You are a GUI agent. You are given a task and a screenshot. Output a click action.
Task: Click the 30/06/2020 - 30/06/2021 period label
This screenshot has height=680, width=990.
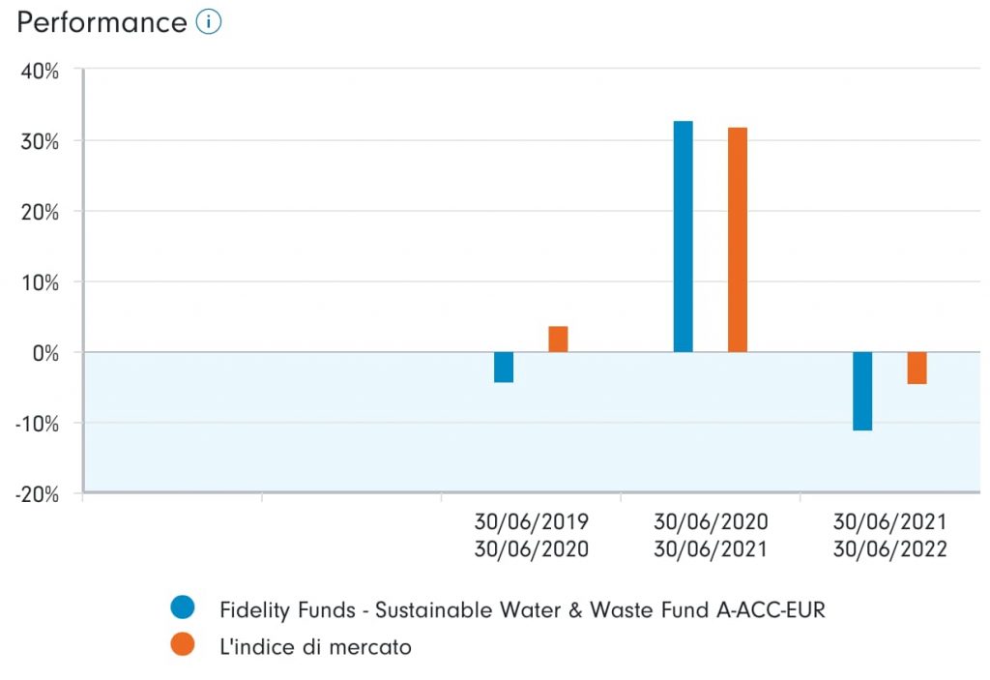tap(711, 535)
